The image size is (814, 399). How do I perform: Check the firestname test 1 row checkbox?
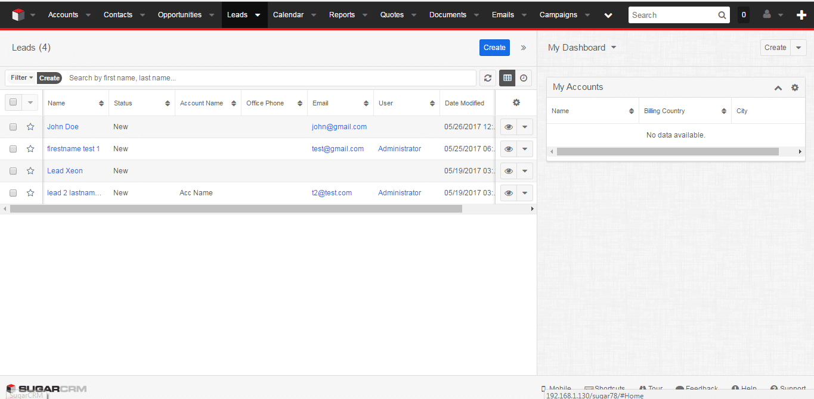[13, 149]
